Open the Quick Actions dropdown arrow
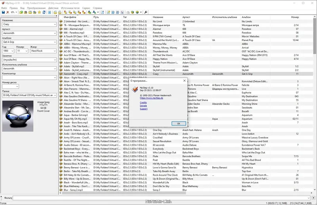The width and height of the screenshot is (317, 205). pos(98,12)
